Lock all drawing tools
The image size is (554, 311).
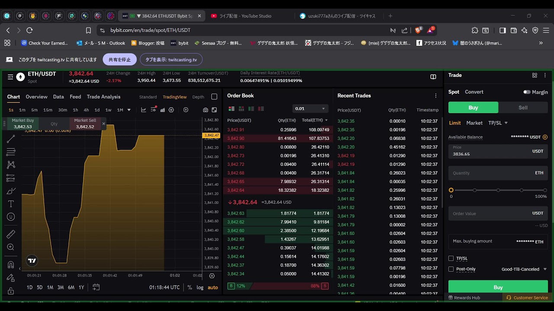pyautogui.click(x=11, y=290)
